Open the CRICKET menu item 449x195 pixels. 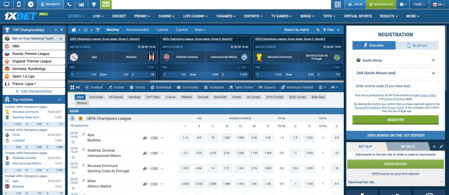click(119, 16)
